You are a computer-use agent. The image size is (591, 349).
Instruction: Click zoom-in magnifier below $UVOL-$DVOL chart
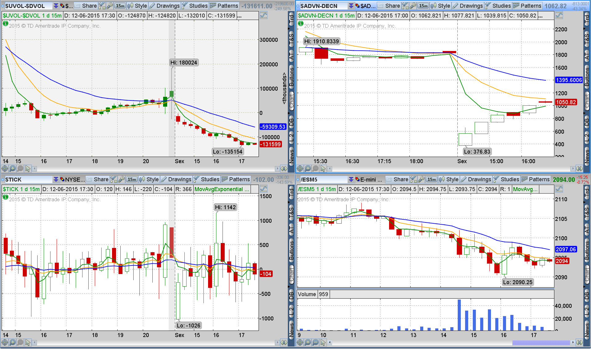12,168
